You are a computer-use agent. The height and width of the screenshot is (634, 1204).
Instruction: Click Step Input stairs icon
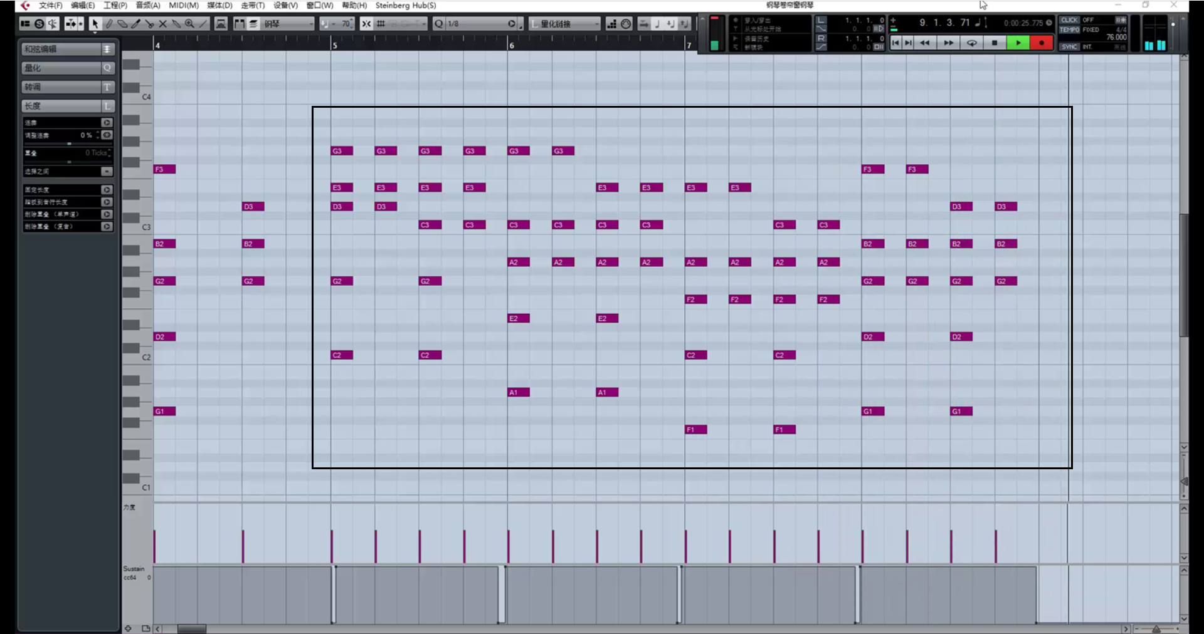611,24
